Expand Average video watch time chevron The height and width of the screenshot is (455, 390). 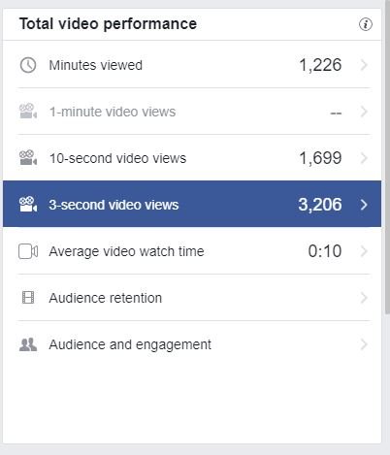[364, 251]
